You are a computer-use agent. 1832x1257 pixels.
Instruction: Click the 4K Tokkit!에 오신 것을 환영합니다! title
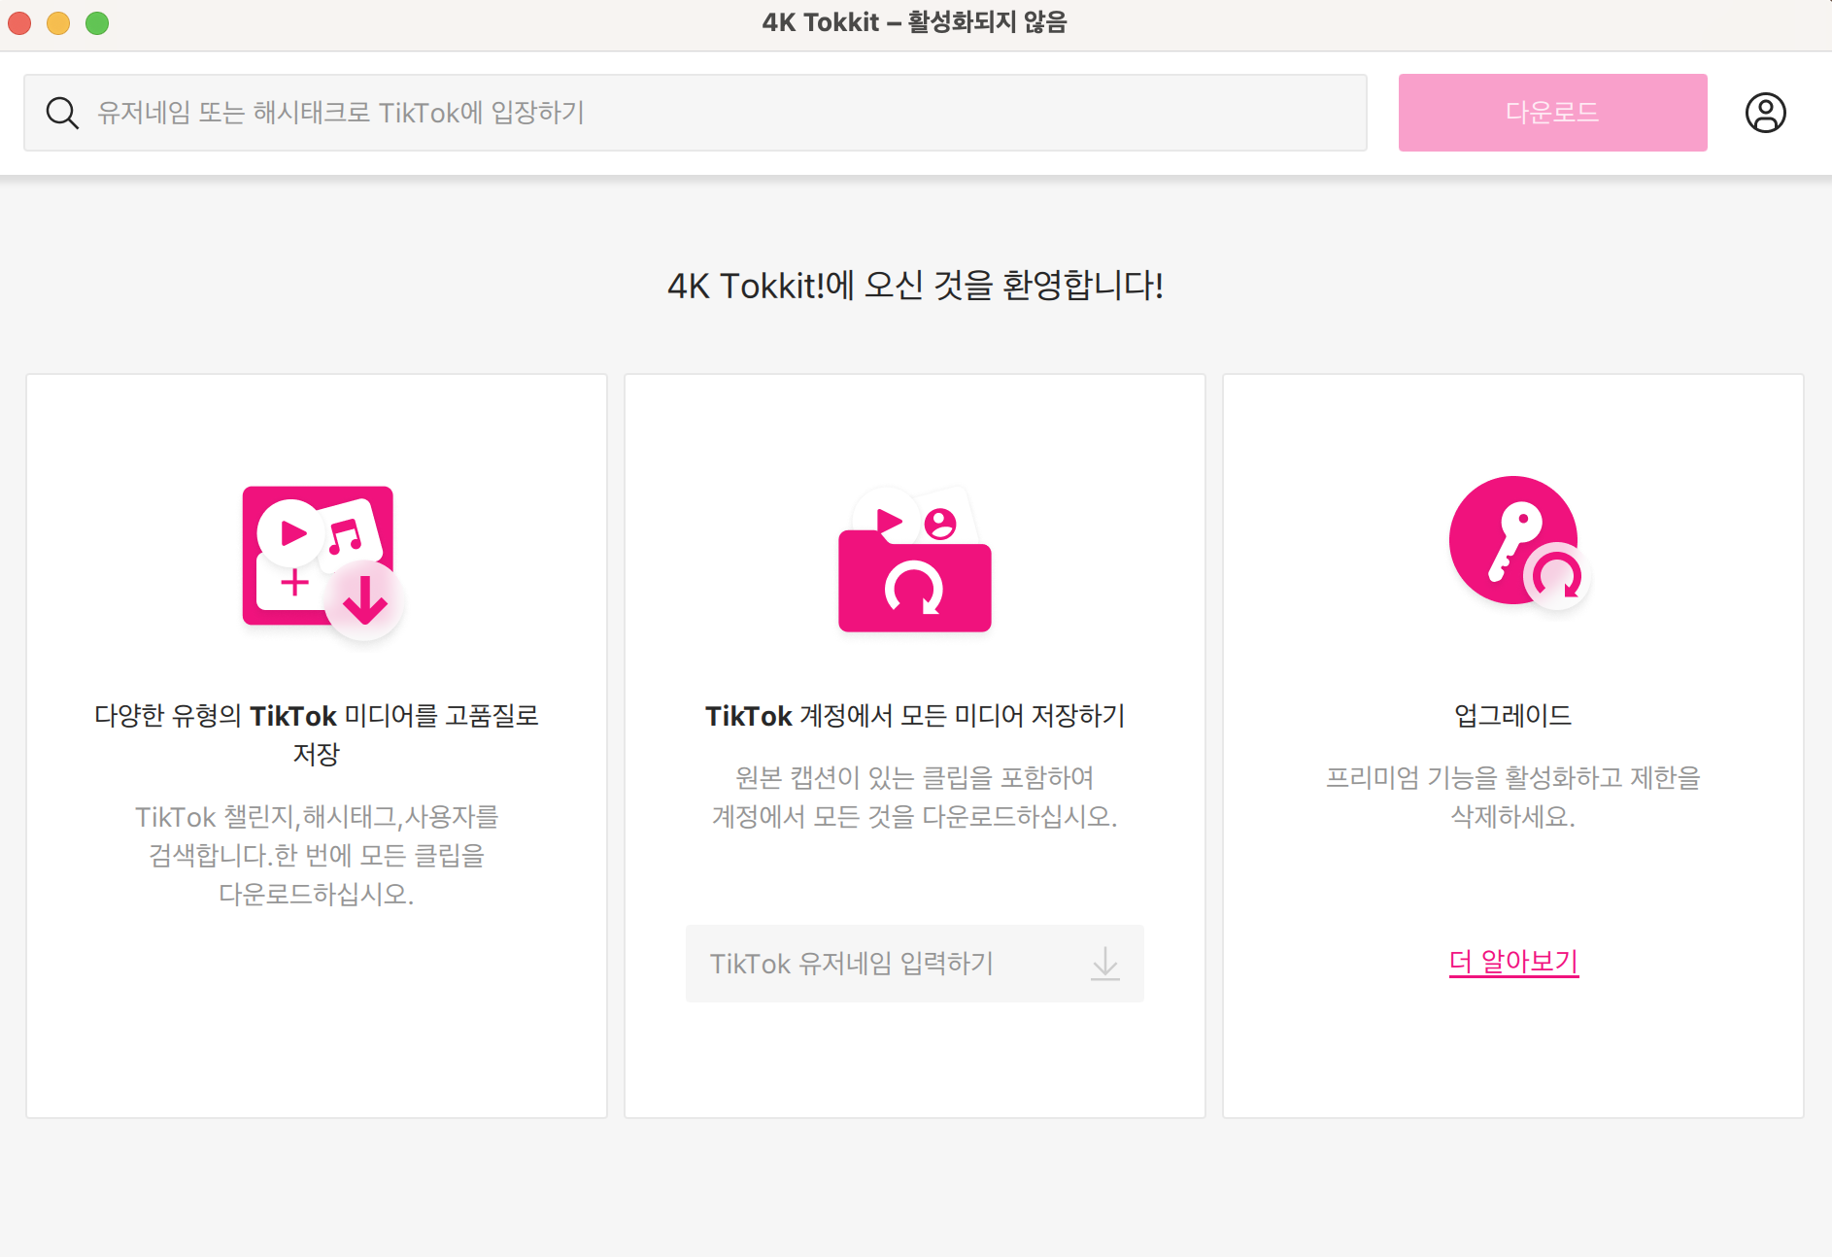click(x=915, y=286)
